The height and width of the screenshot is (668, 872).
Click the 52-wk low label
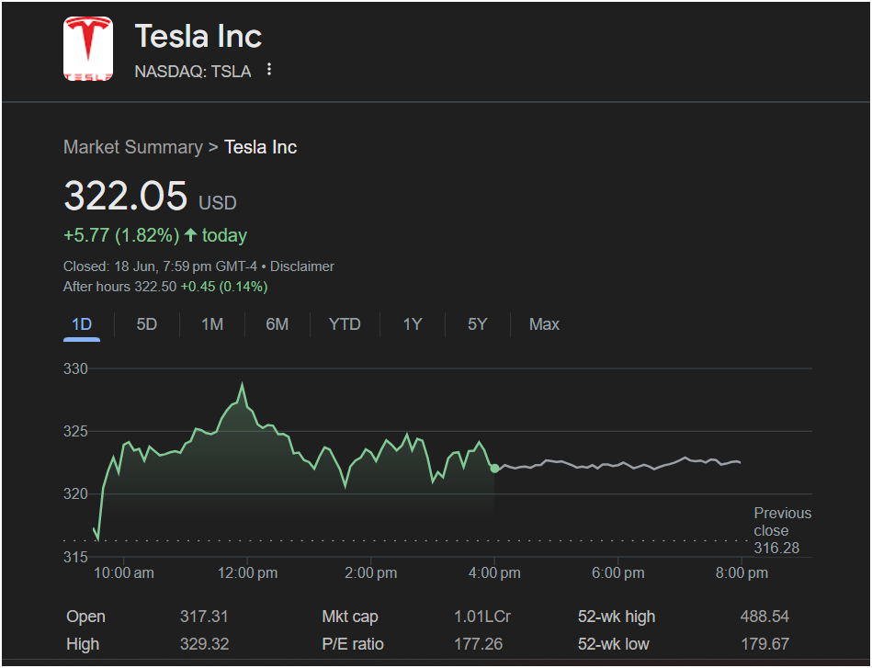click(614, 644)
